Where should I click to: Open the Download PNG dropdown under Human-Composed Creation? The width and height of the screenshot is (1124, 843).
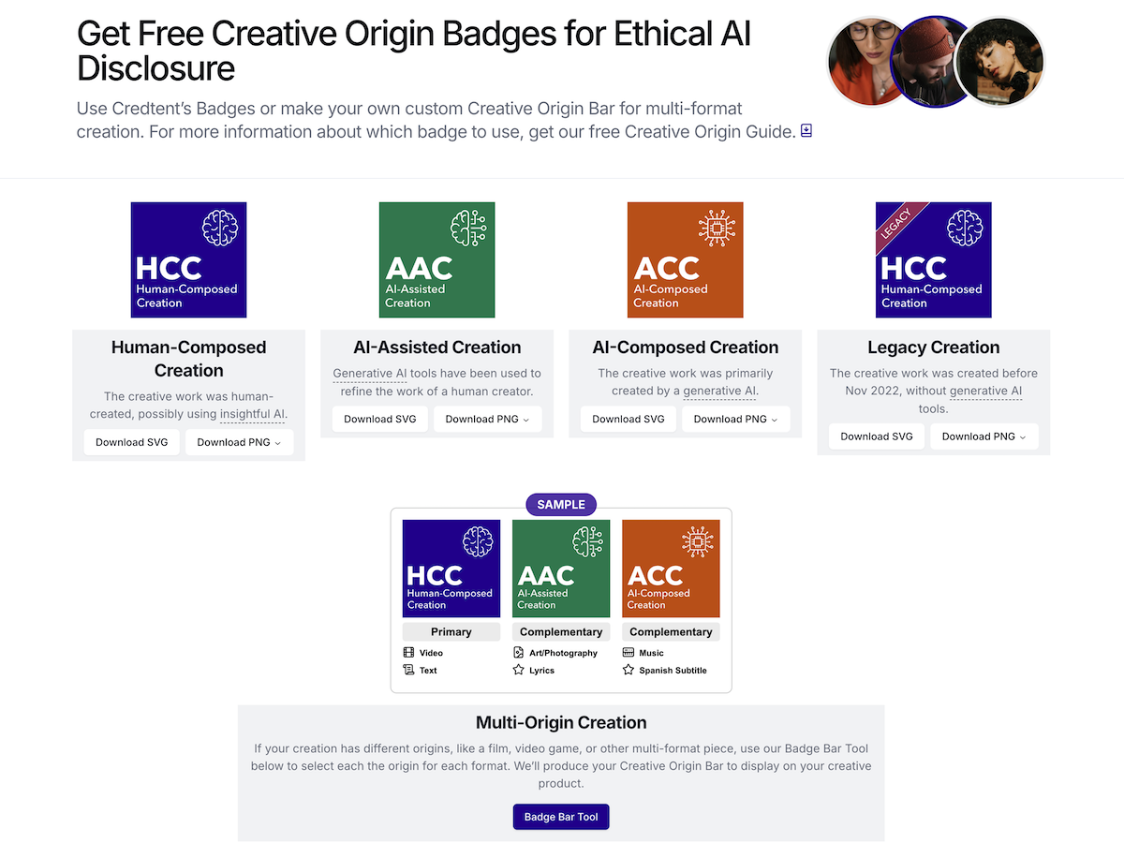coord(239,441)
